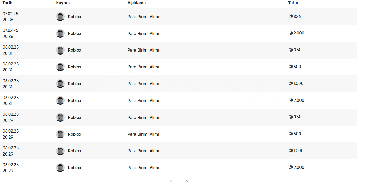Select page number 1 in pagination
This screenshot has width=388, height=182.
click(179, 181)
